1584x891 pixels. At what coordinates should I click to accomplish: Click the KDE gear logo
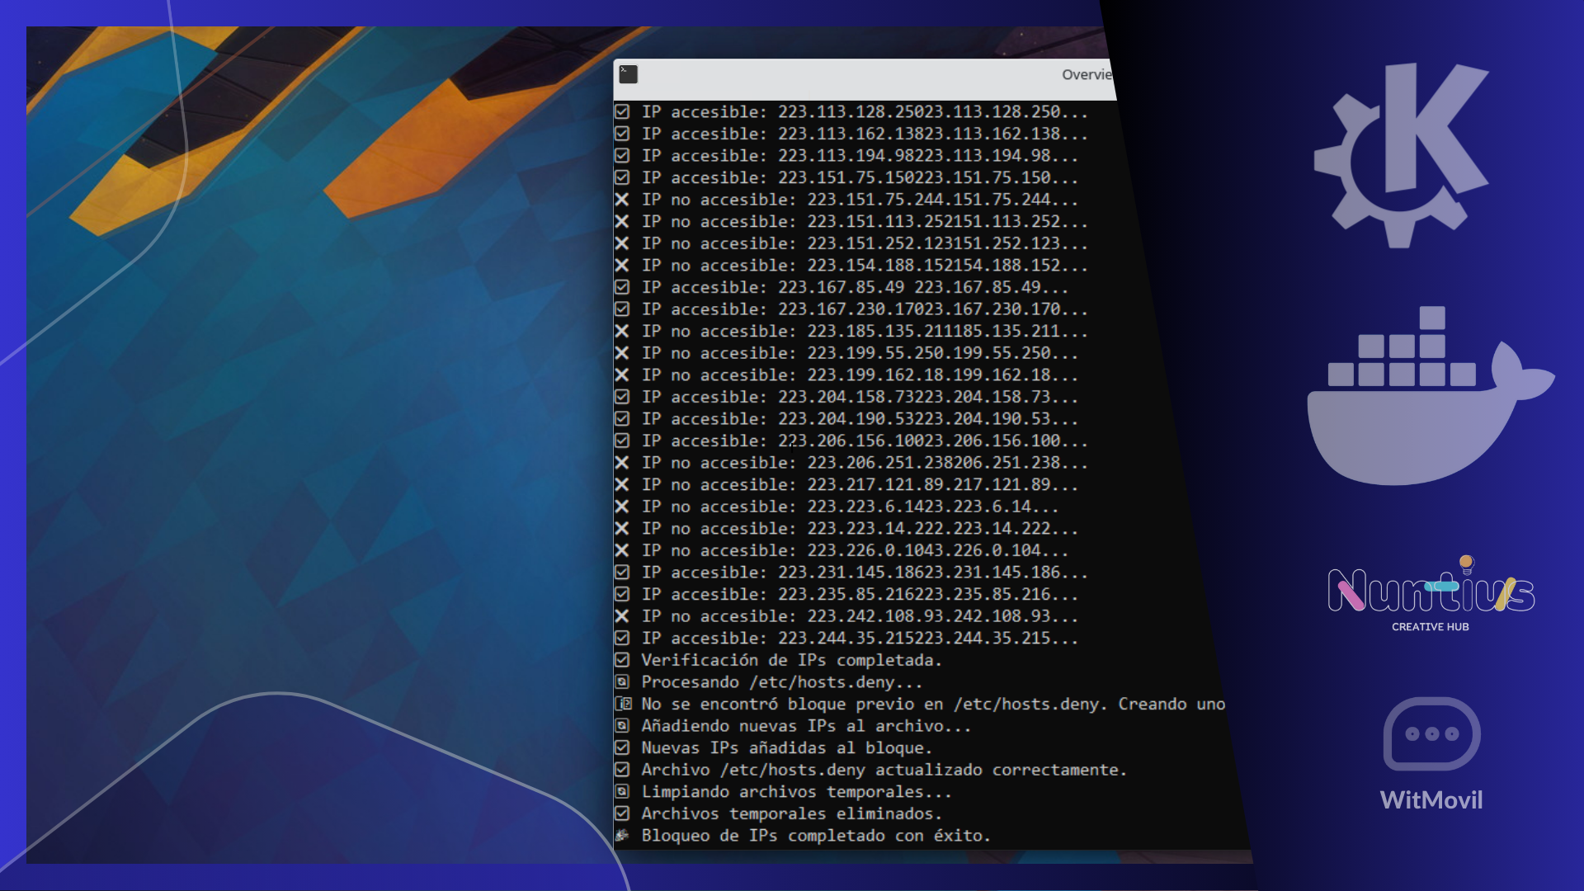point(1401,155)
